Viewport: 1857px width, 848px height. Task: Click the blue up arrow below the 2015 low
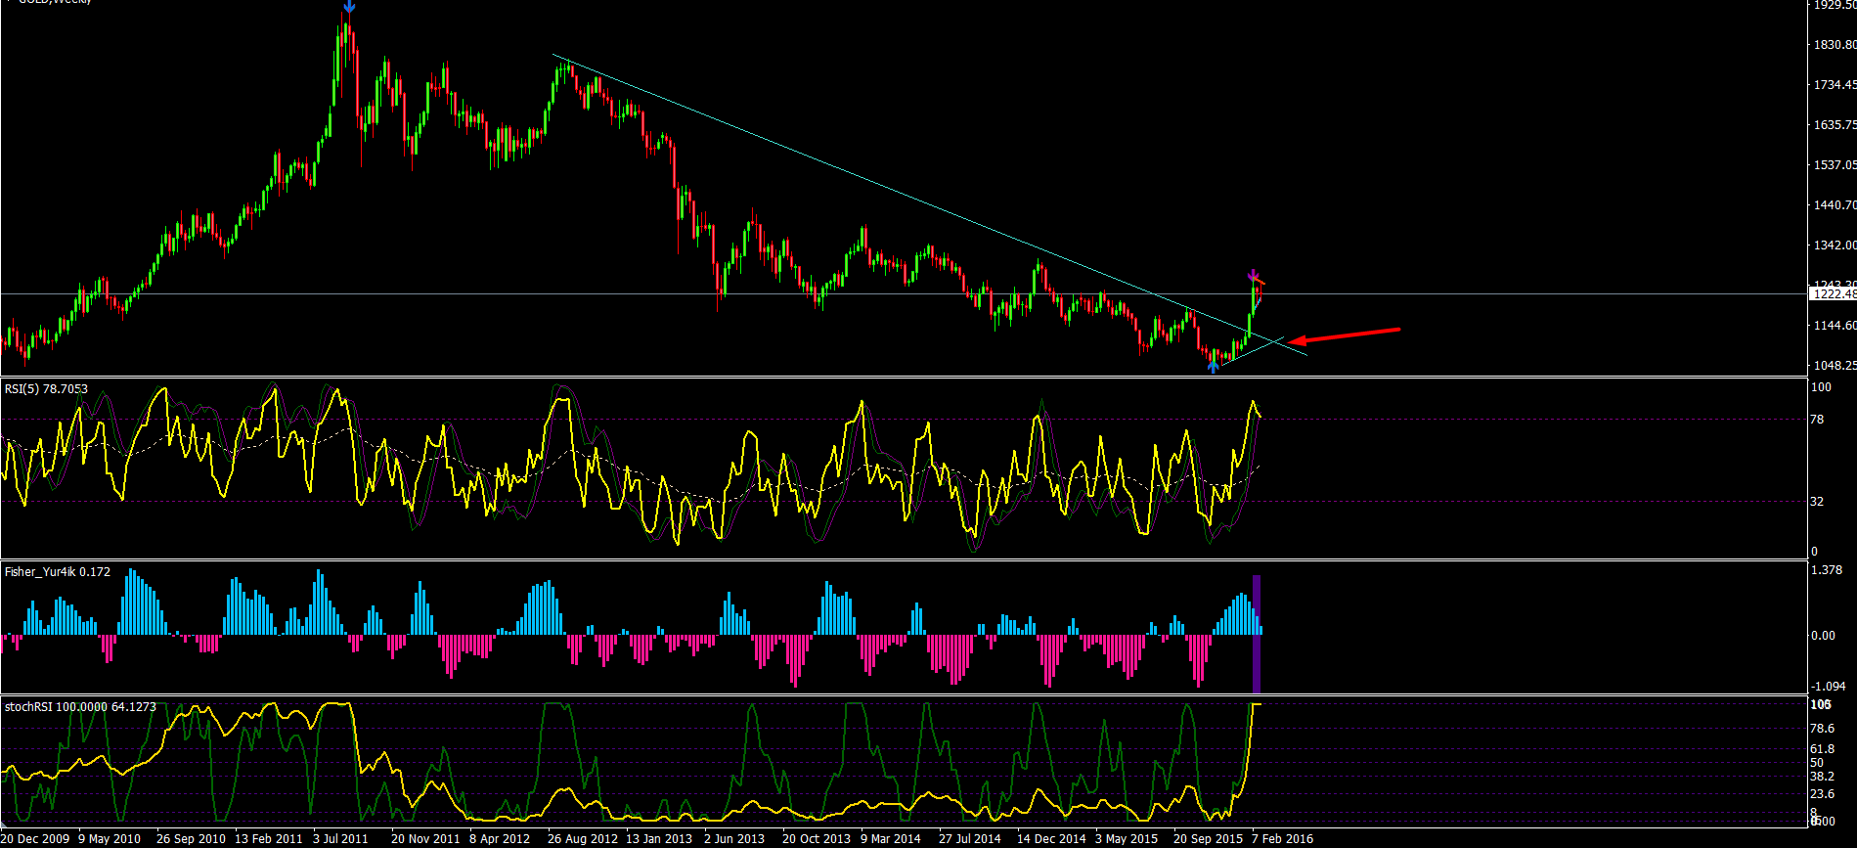coord(1214,366)
